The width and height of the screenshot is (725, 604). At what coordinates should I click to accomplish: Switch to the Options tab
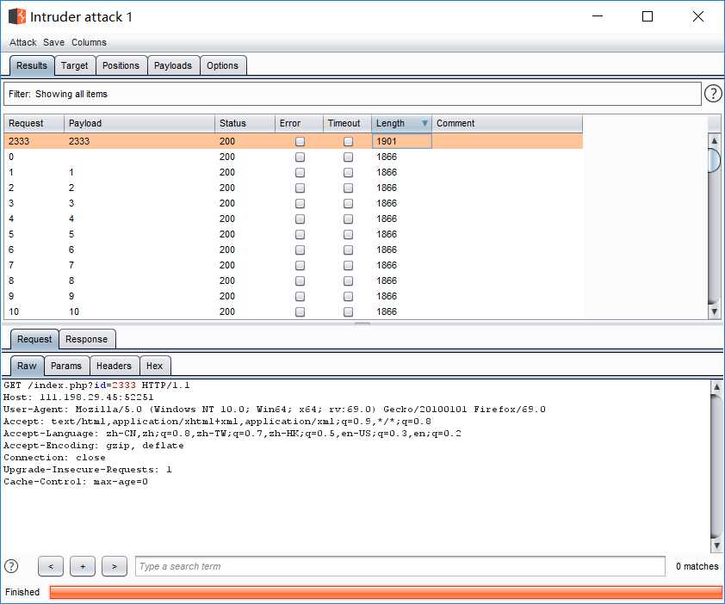tap(222, 65)
